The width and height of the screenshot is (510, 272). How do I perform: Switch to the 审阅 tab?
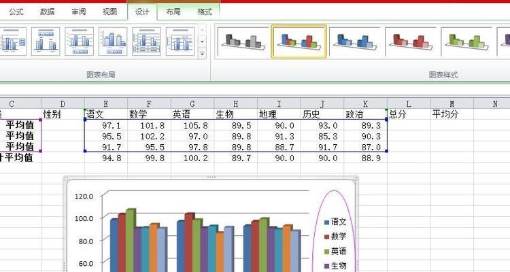(78, 12)
